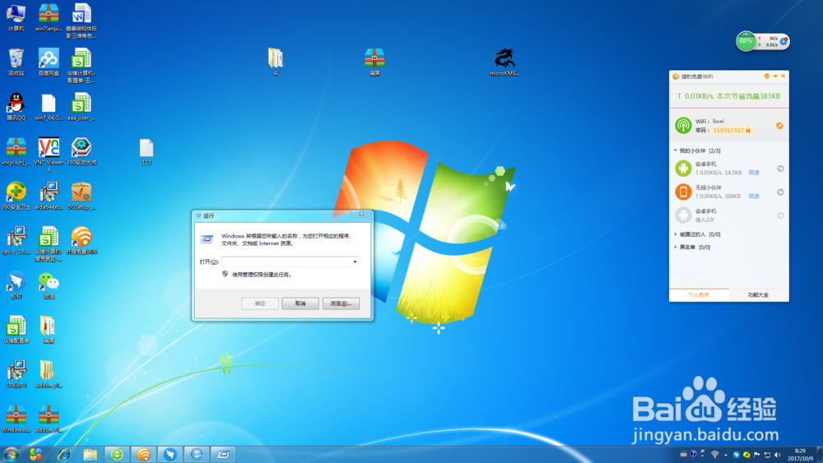Screen dimensions: 823x463
Task: Select the LPXiuFU installer icon
Action: click(x=16, y=374)
